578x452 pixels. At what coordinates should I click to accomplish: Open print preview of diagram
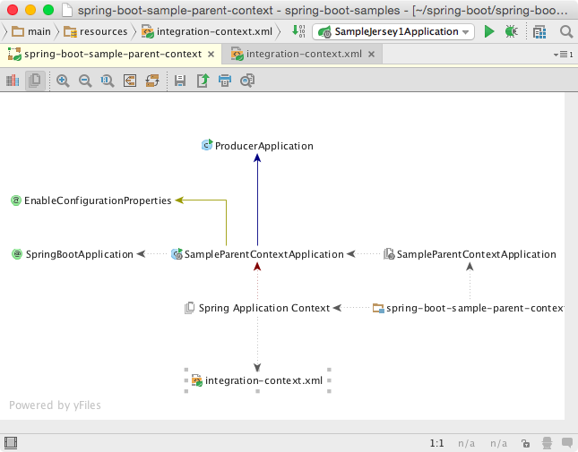click(247, 81)
